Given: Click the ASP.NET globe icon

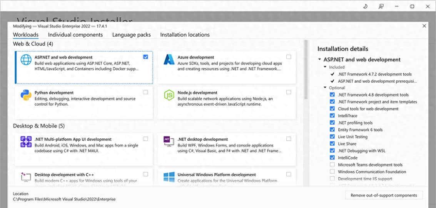Looking at the screenshot, I should [26, 60].
